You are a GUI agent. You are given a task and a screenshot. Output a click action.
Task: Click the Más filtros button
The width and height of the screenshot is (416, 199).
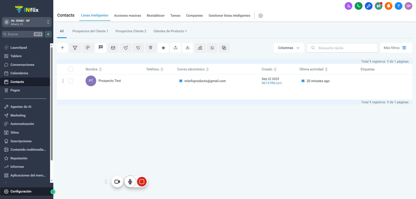(x=396, y=48)
